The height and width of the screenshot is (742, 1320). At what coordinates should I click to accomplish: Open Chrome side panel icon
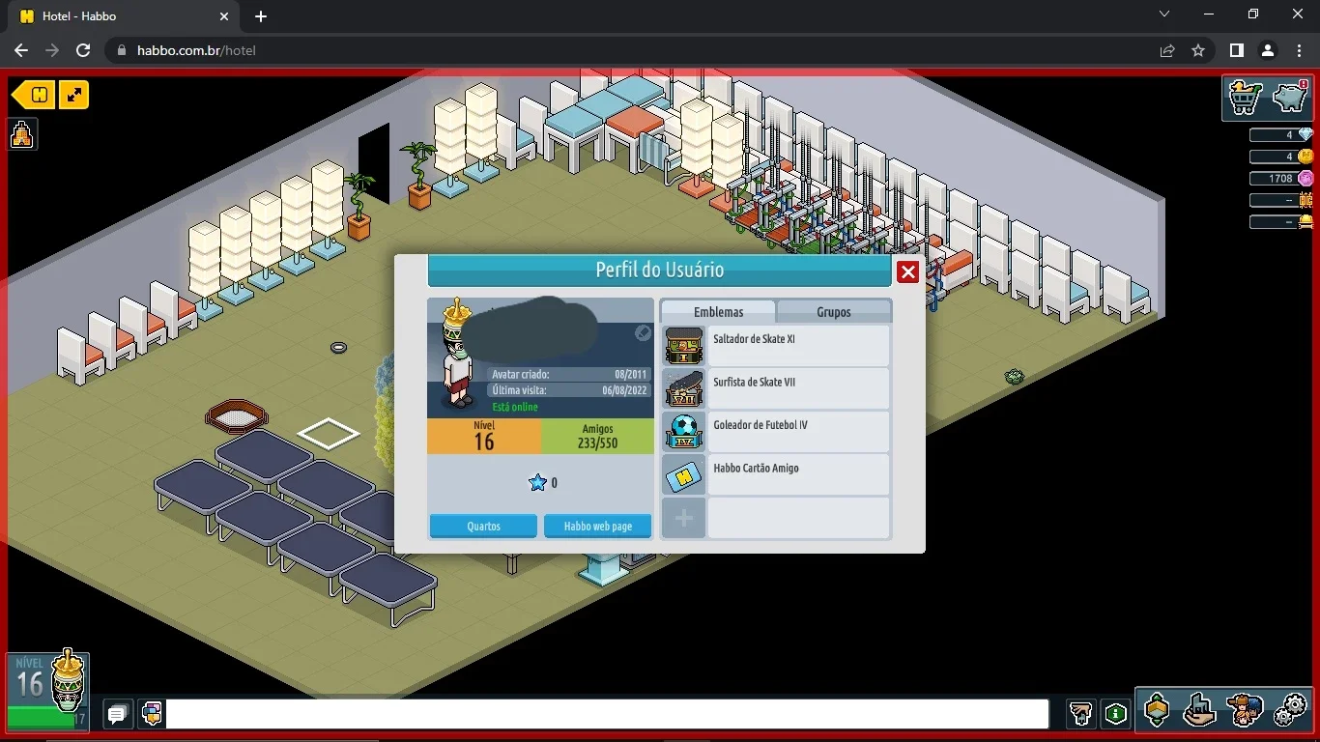point(1236,50)
